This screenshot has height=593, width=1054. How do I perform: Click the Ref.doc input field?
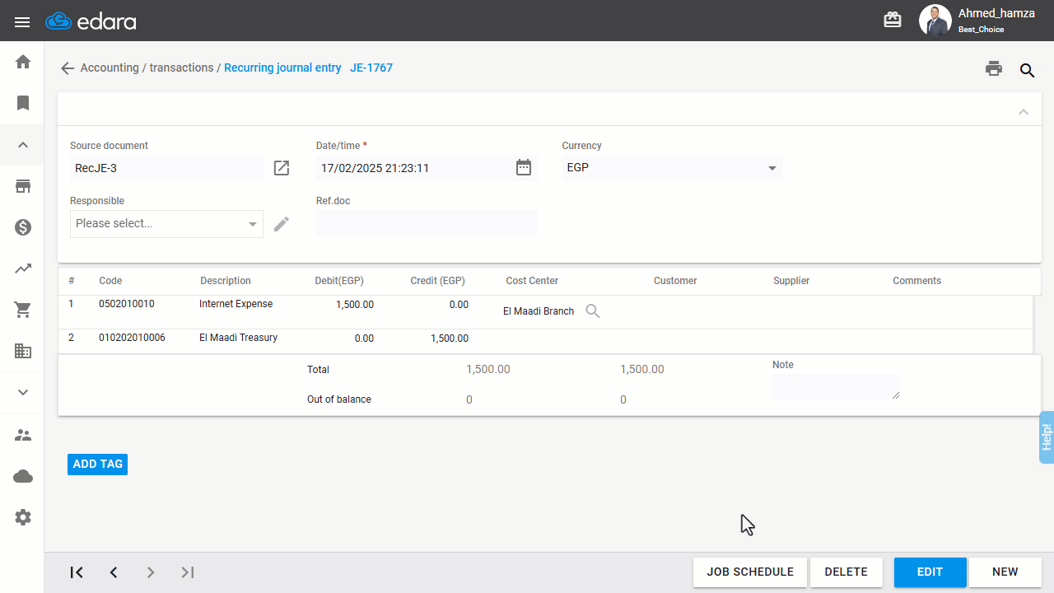[x=427, y=222]
